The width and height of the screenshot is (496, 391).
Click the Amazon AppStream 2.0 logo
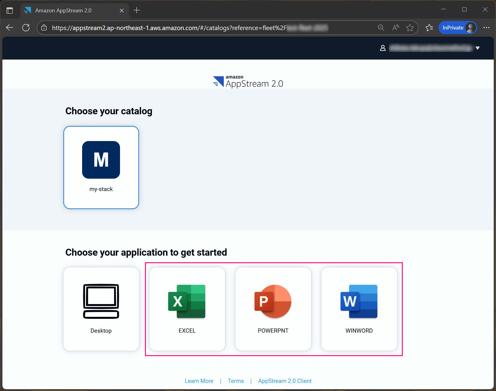click(248, 81)
